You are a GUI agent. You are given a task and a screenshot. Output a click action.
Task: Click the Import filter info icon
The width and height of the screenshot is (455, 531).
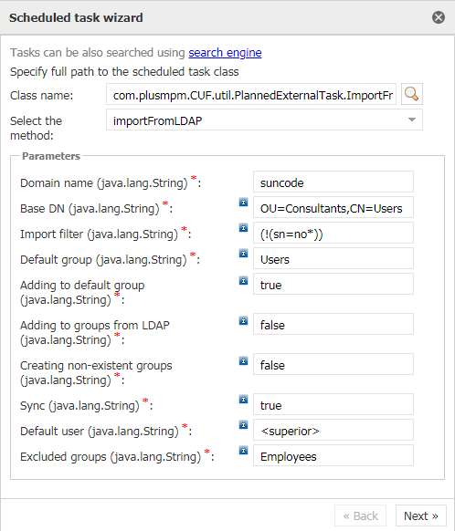243,227
